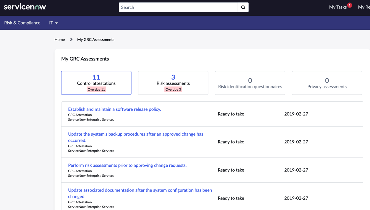Click Ready to take in risk assessments row
This screenshot has width=370, height=210.
231,170
